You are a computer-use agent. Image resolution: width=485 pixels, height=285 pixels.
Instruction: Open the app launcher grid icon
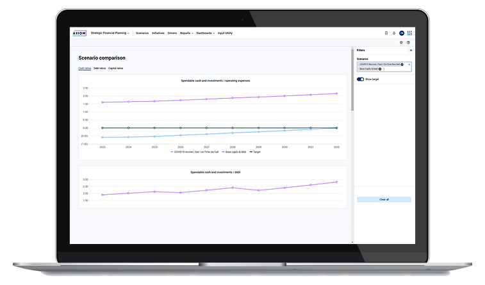click(x=410, y=33)
